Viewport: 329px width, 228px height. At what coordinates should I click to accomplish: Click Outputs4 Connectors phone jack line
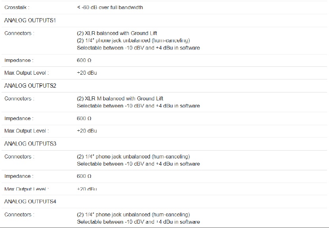133,215
